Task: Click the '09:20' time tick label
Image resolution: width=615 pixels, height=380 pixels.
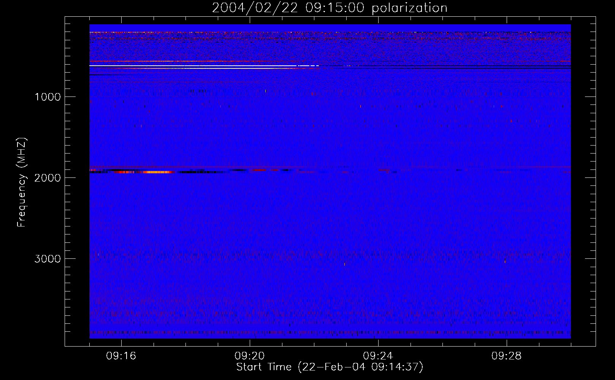Action: tap(250, 356)
